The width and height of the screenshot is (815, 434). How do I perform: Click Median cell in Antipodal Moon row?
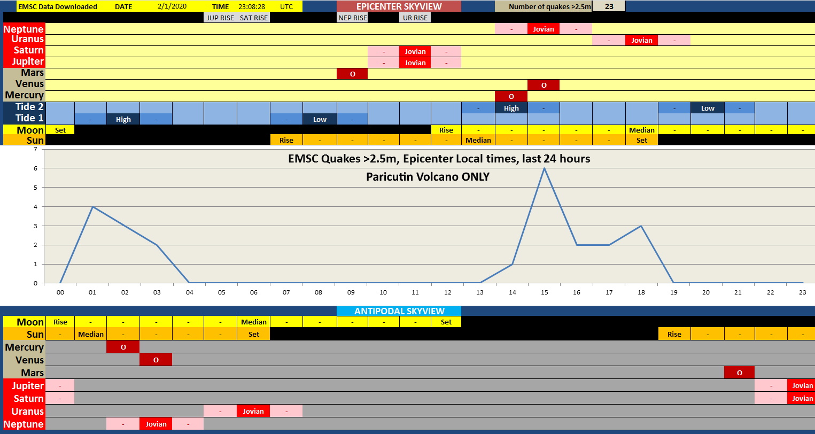point(254,322)
